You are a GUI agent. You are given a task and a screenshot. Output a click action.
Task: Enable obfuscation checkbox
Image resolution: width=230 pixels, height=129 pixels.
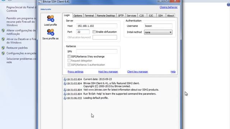(94, 32)
